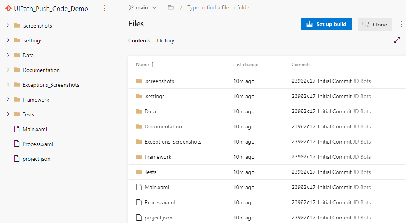The image size is (406, 223).
Task: Open Main.xaml in the sidebar tree
Action: 35,129
